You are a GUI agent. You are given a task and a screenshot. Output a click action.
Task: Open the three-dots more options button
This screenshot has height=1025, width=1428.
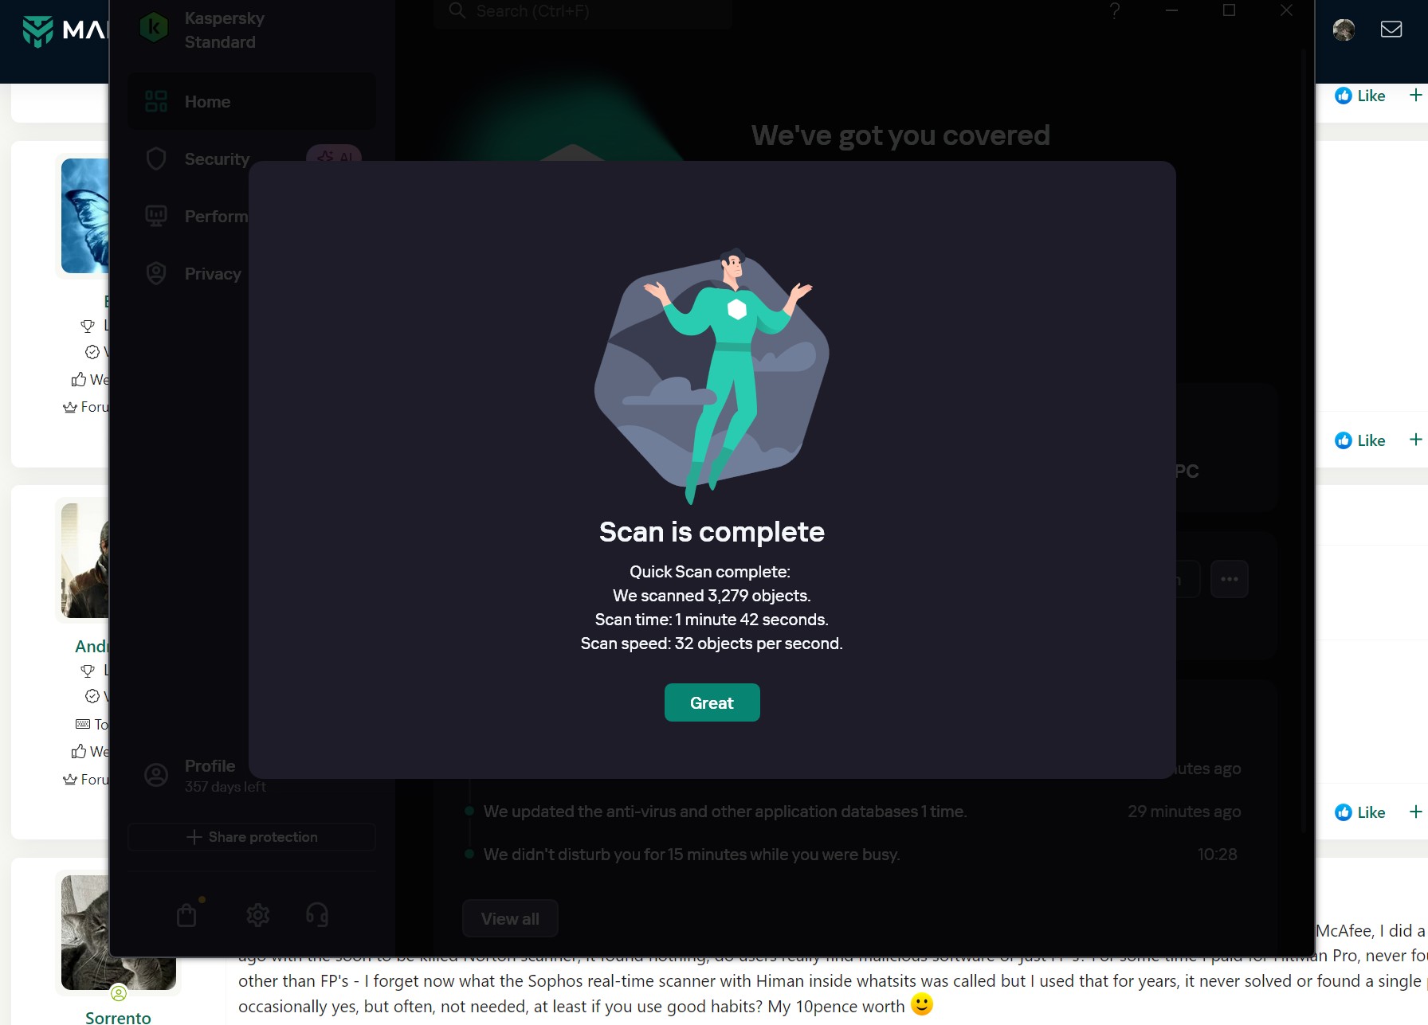(x=1229, y=579)
